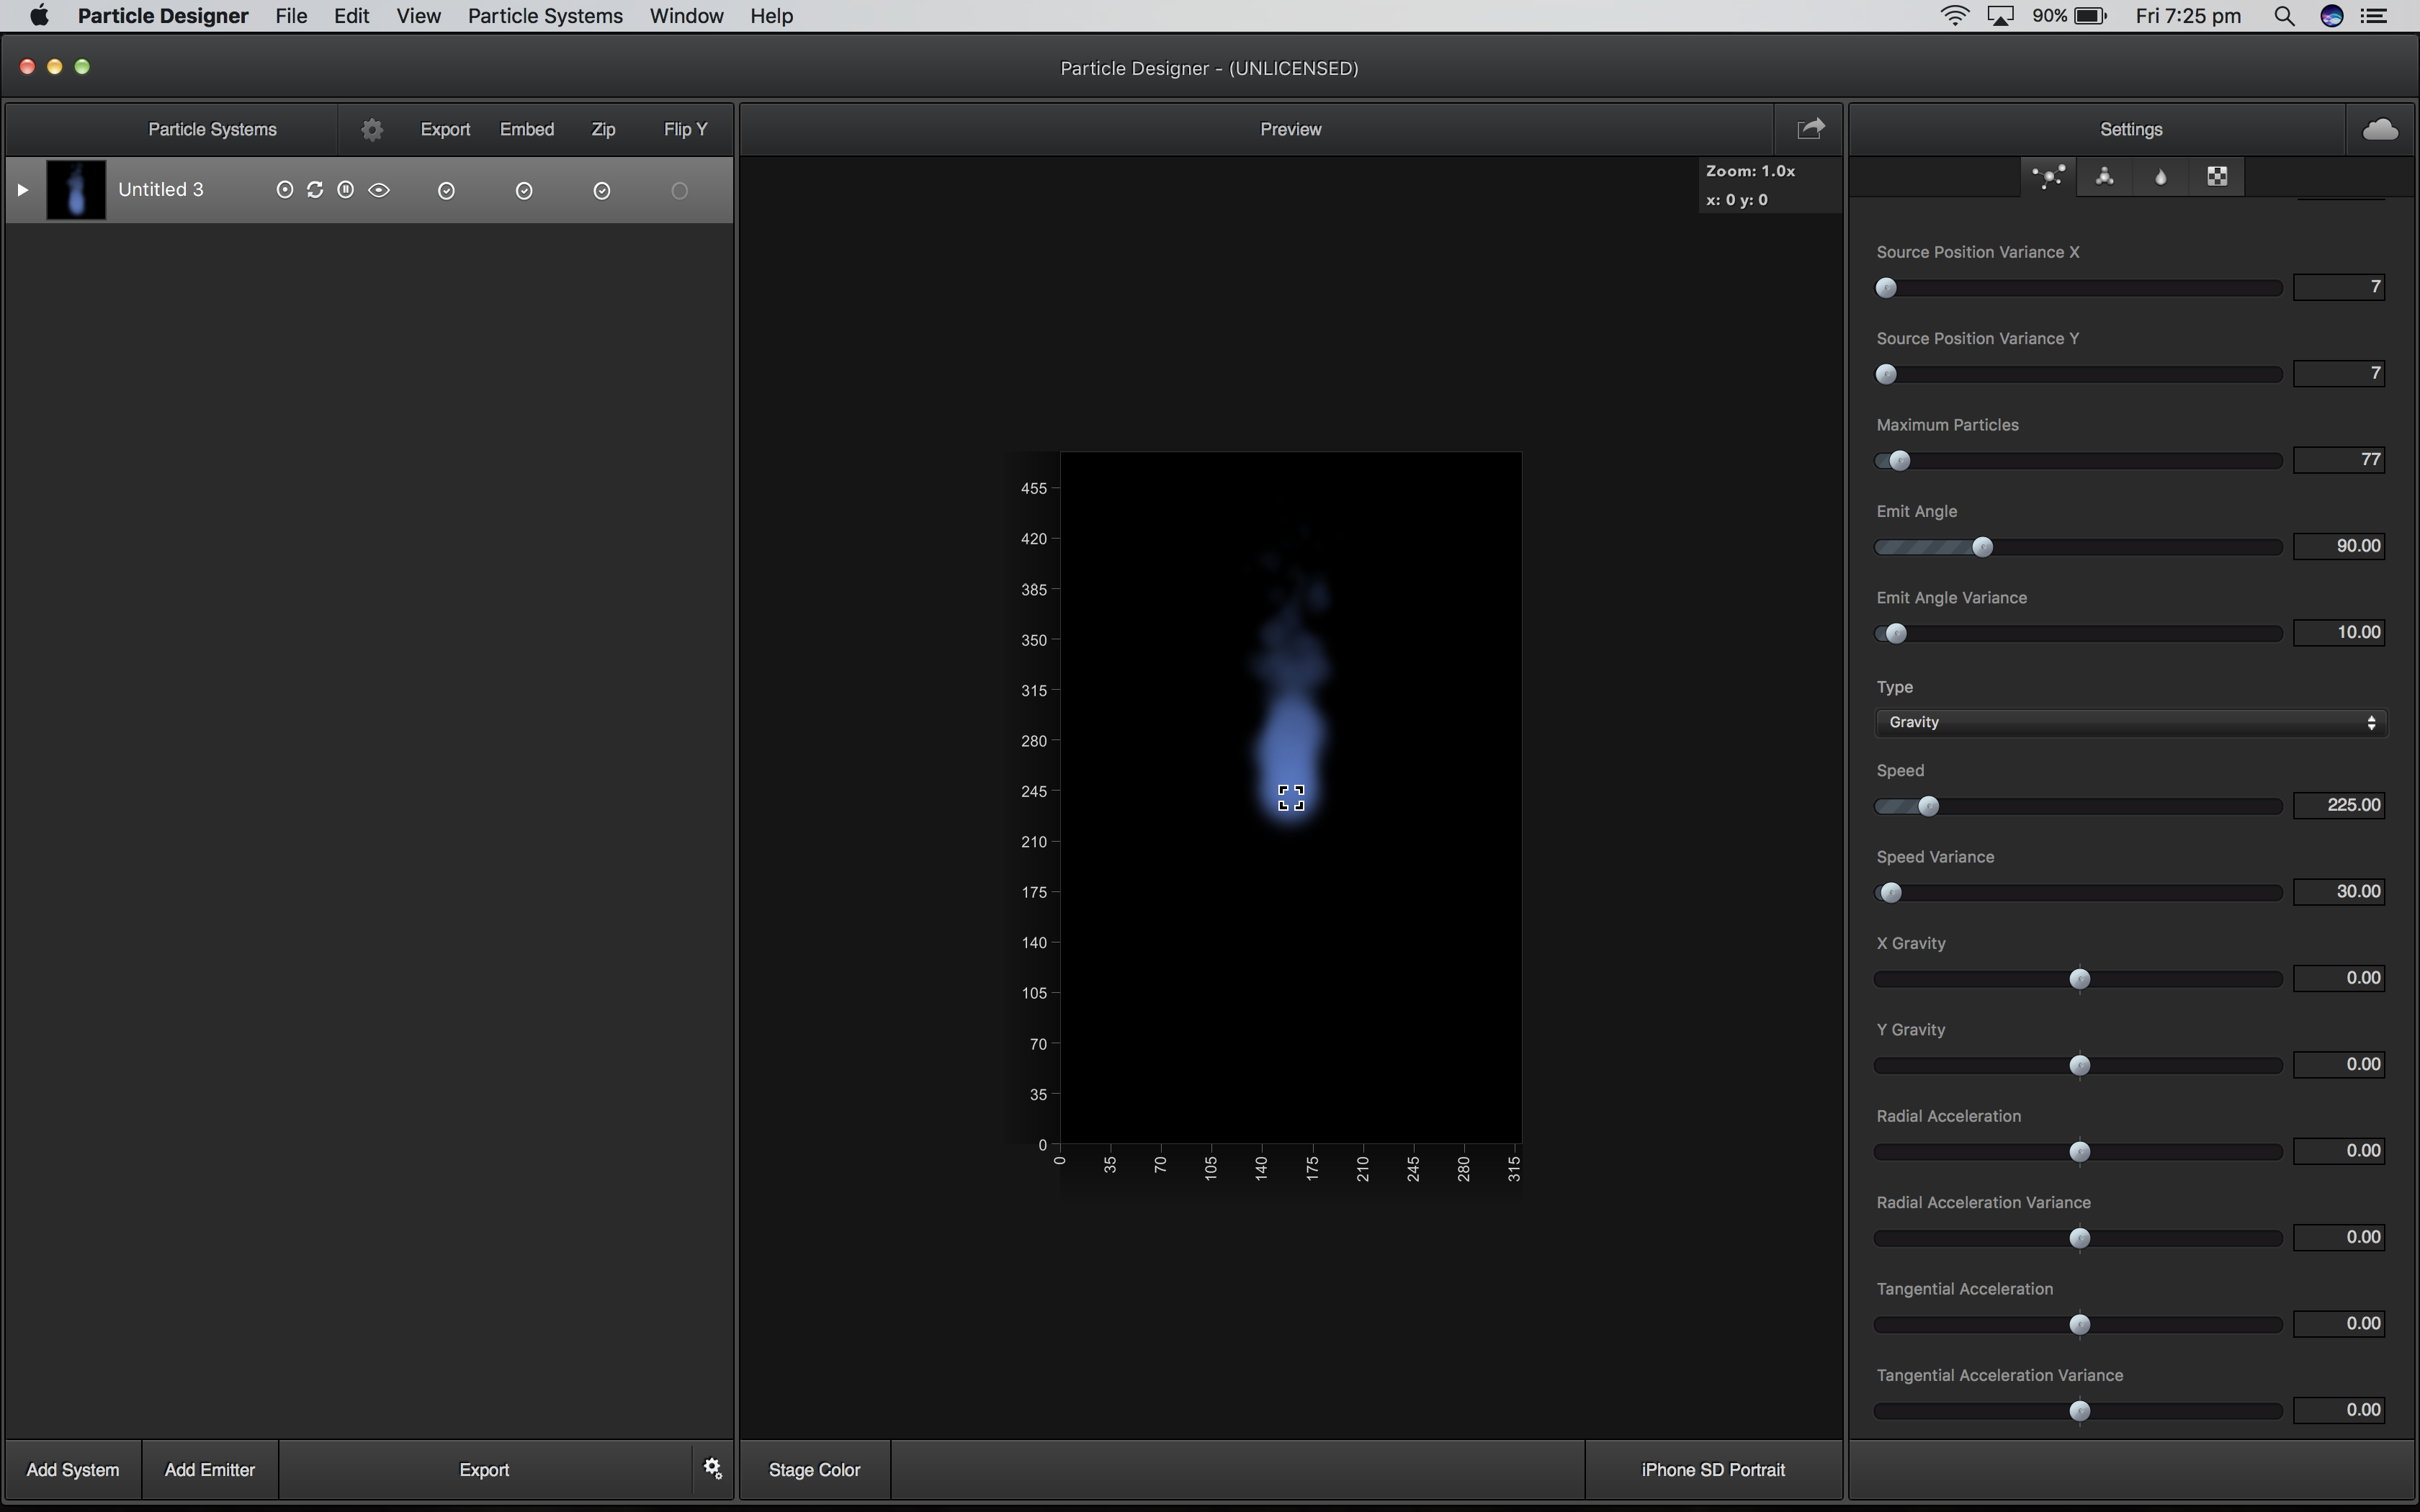
Task: Click the share arrow icon in Preview header
Action: (x=1810, y=129)
